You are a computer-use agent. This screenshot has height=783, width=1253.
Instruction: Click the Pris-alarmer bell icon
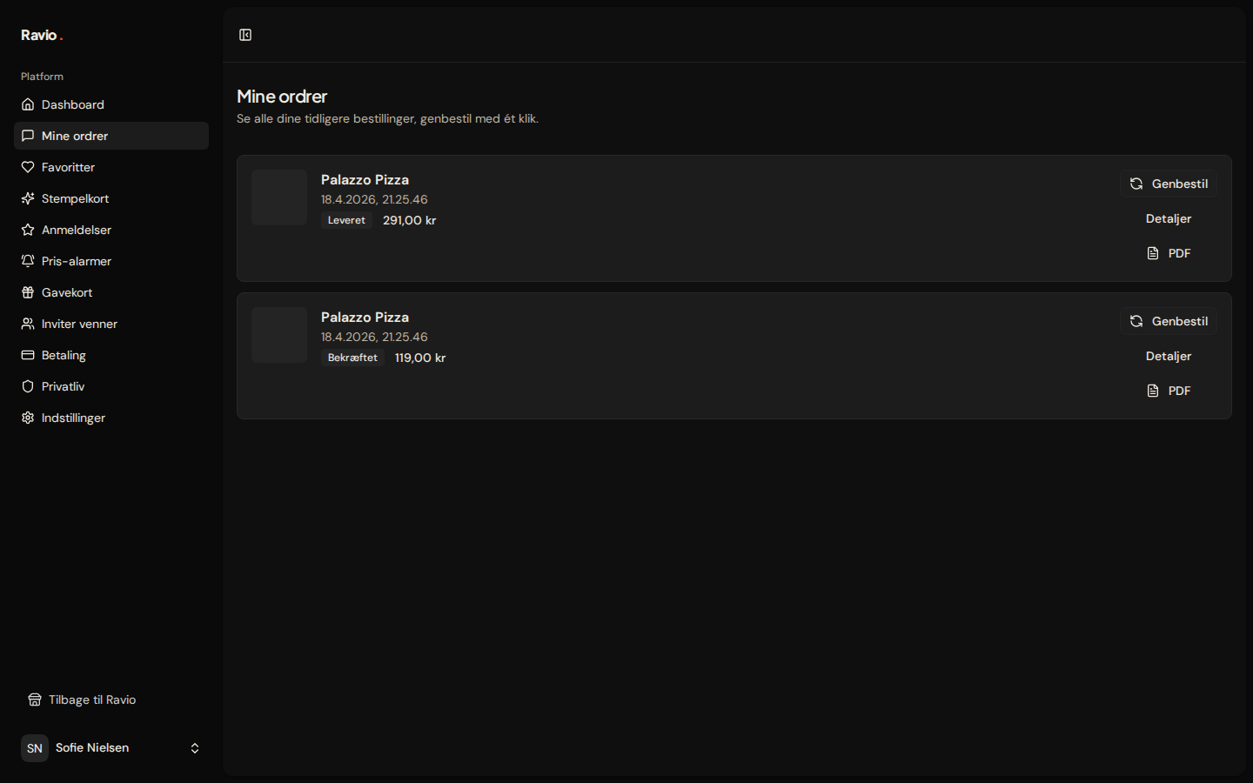click(28, 261)
